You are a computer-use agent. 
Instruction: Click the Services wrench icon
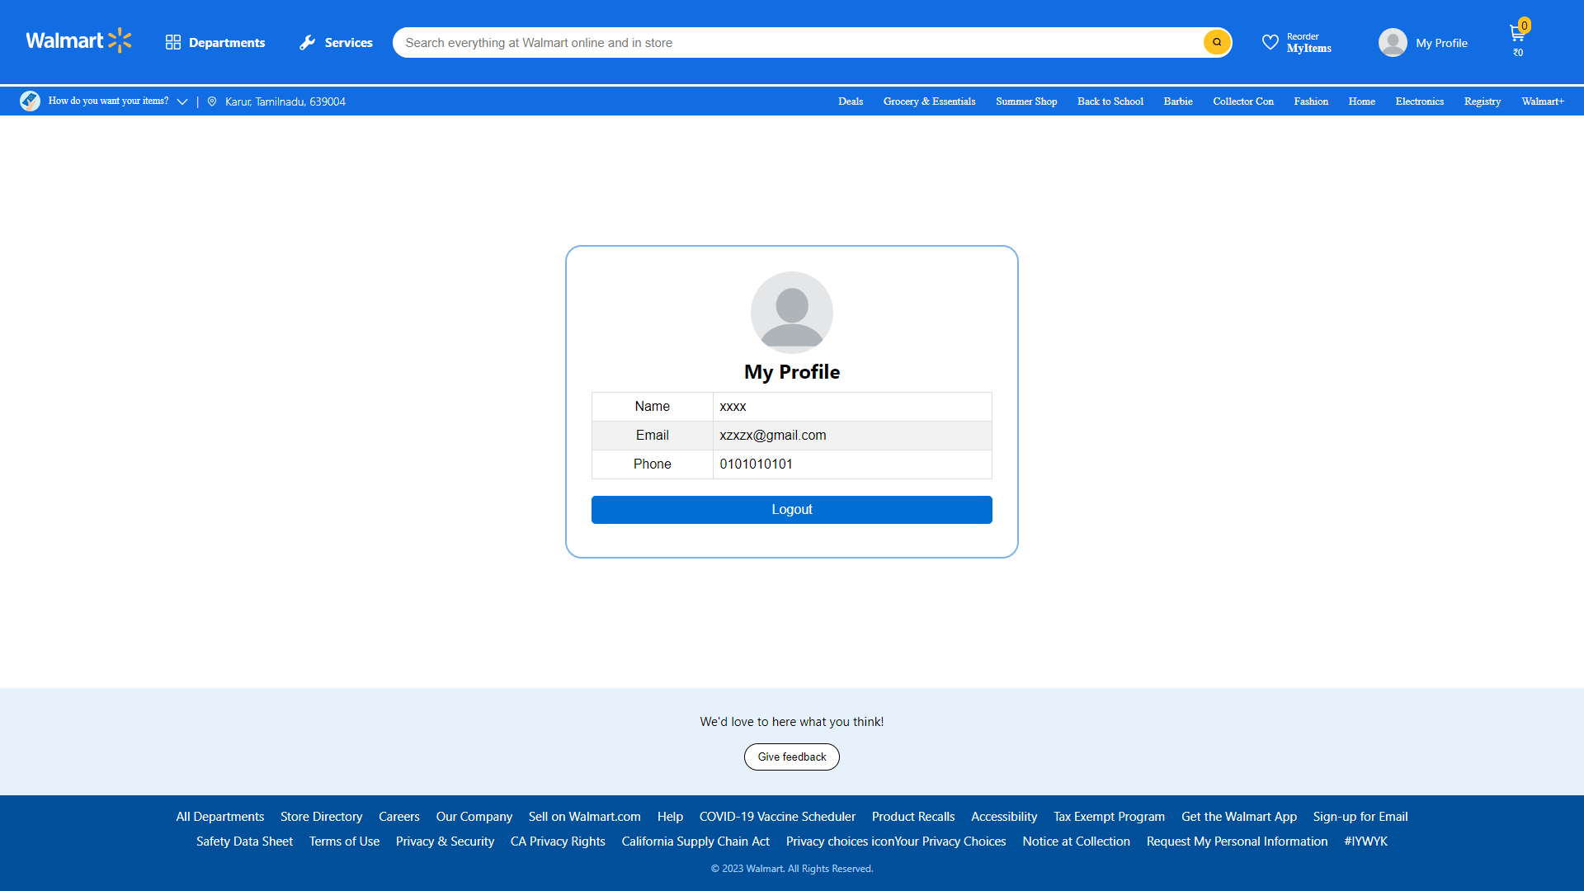coord(307,42)
